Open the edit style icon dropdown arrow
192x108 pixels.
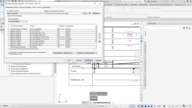[86, 13]
